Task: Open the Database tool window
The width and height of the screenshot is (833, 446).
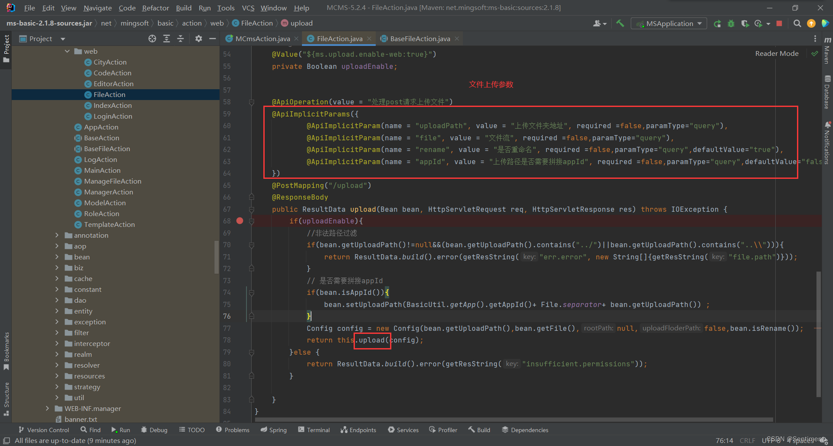Action: point(827,92)
